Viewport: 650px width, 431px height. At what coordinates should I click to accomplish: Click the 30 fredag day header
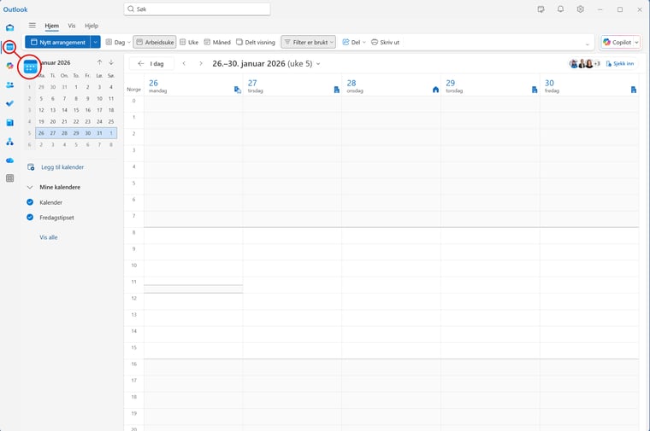(589, 85)
